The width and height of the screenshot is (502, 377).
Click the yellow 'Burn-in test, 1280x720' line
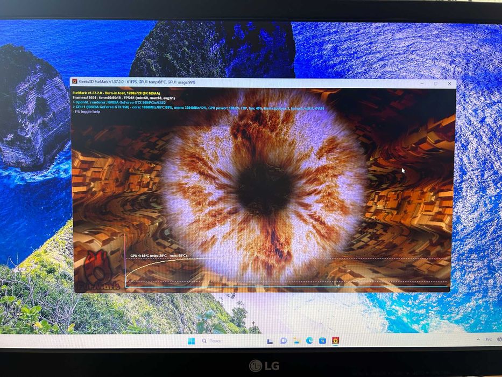(116, 93)
